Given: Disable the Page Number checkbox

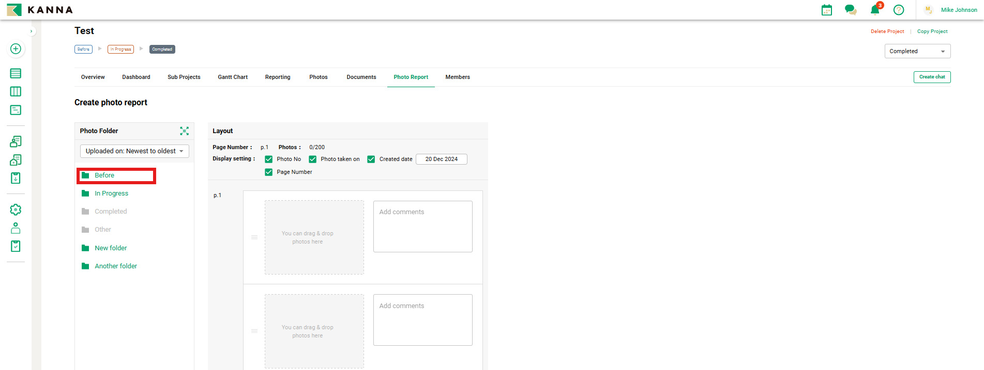Looking at the screenshot, I should tap(269, 172).
